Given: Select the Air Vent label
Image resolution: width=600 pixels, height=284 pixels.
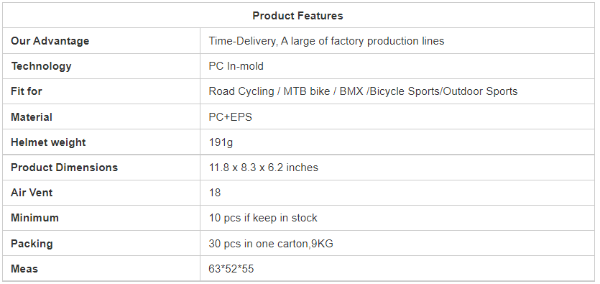Looking at the screenshot, I should (x=32, y=193).
